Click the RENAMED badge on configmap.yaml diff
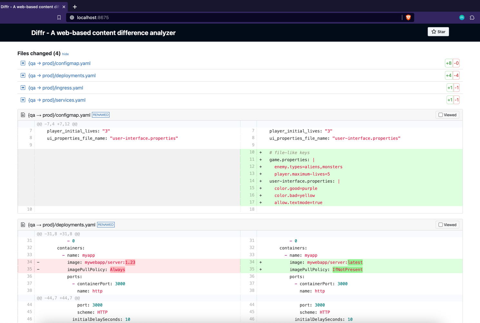 pos(101,115)
